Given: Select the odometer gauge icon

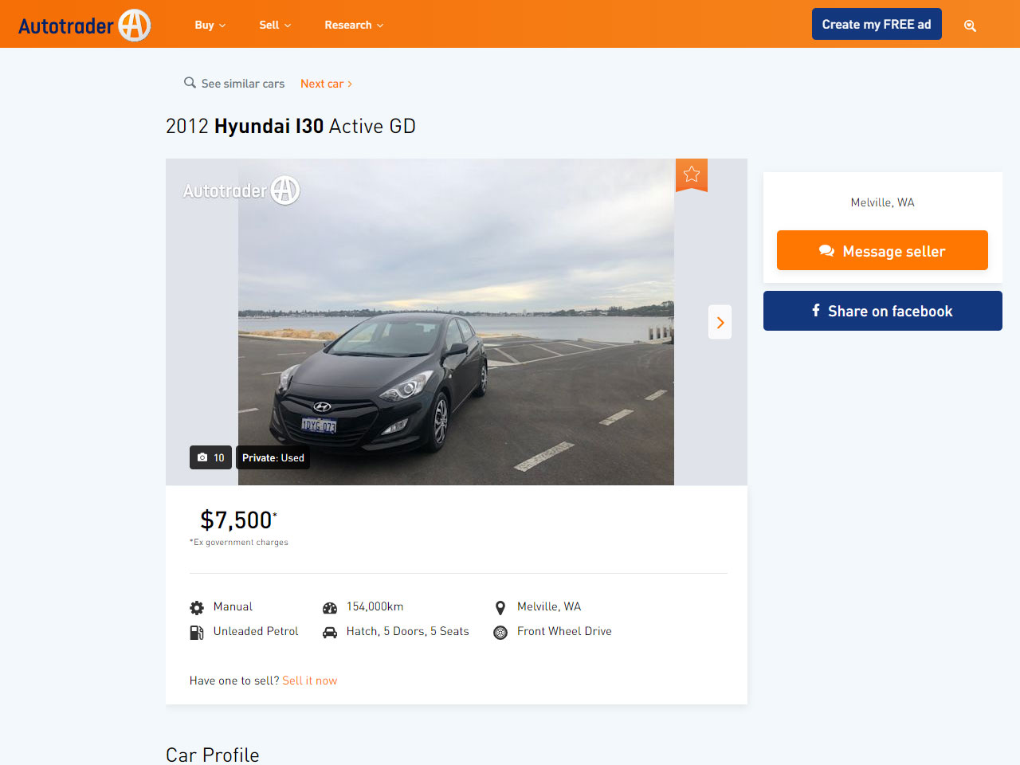Looking at the screenshot, I should coord(330,608).
